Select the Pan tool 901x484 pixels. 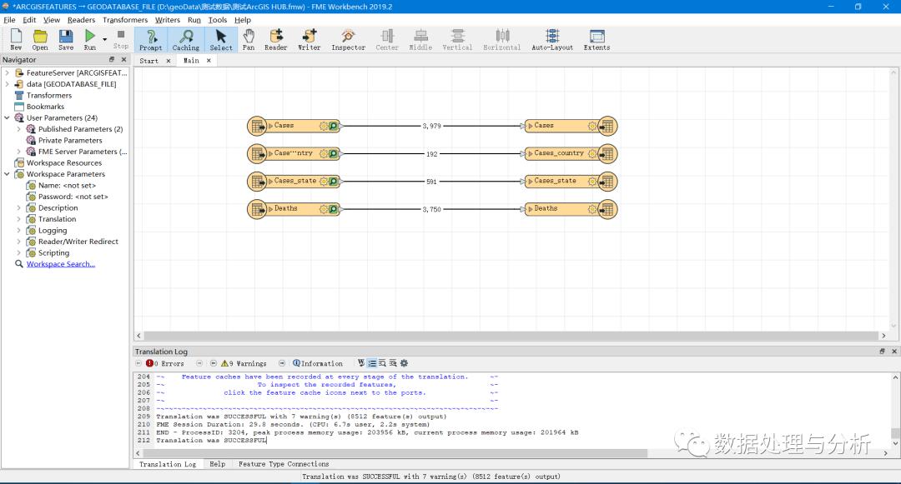tap(249, 37)
